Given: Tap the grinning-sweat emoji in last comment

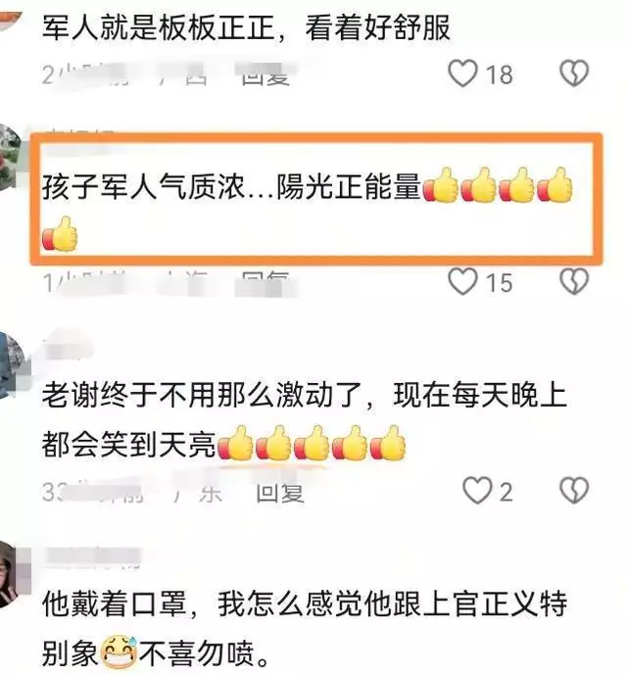Looking at the screenshot, I should pos(119,651).
